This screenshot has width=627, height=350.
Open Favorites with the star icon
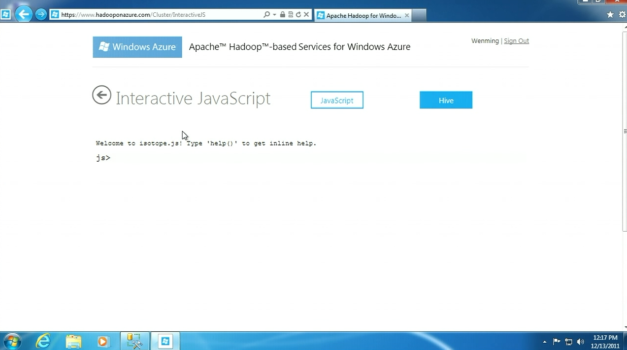610,15
